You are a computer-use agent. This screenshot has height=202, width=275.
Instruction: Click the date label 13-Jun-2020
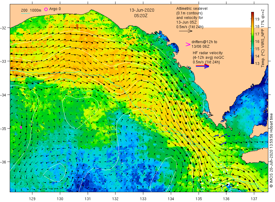coord(142,10)
